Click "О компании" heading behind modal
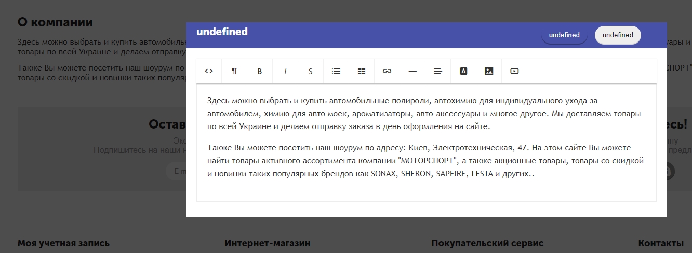Viewport: 692px width, 253px height. [x=55, y=22]
